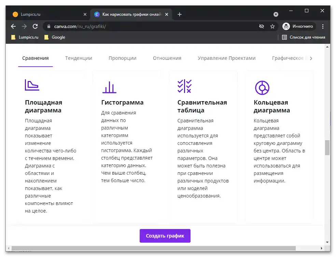Click the horizontal scrollbar thumb
The height and width of the screenshot is (257, 336).
153,248
